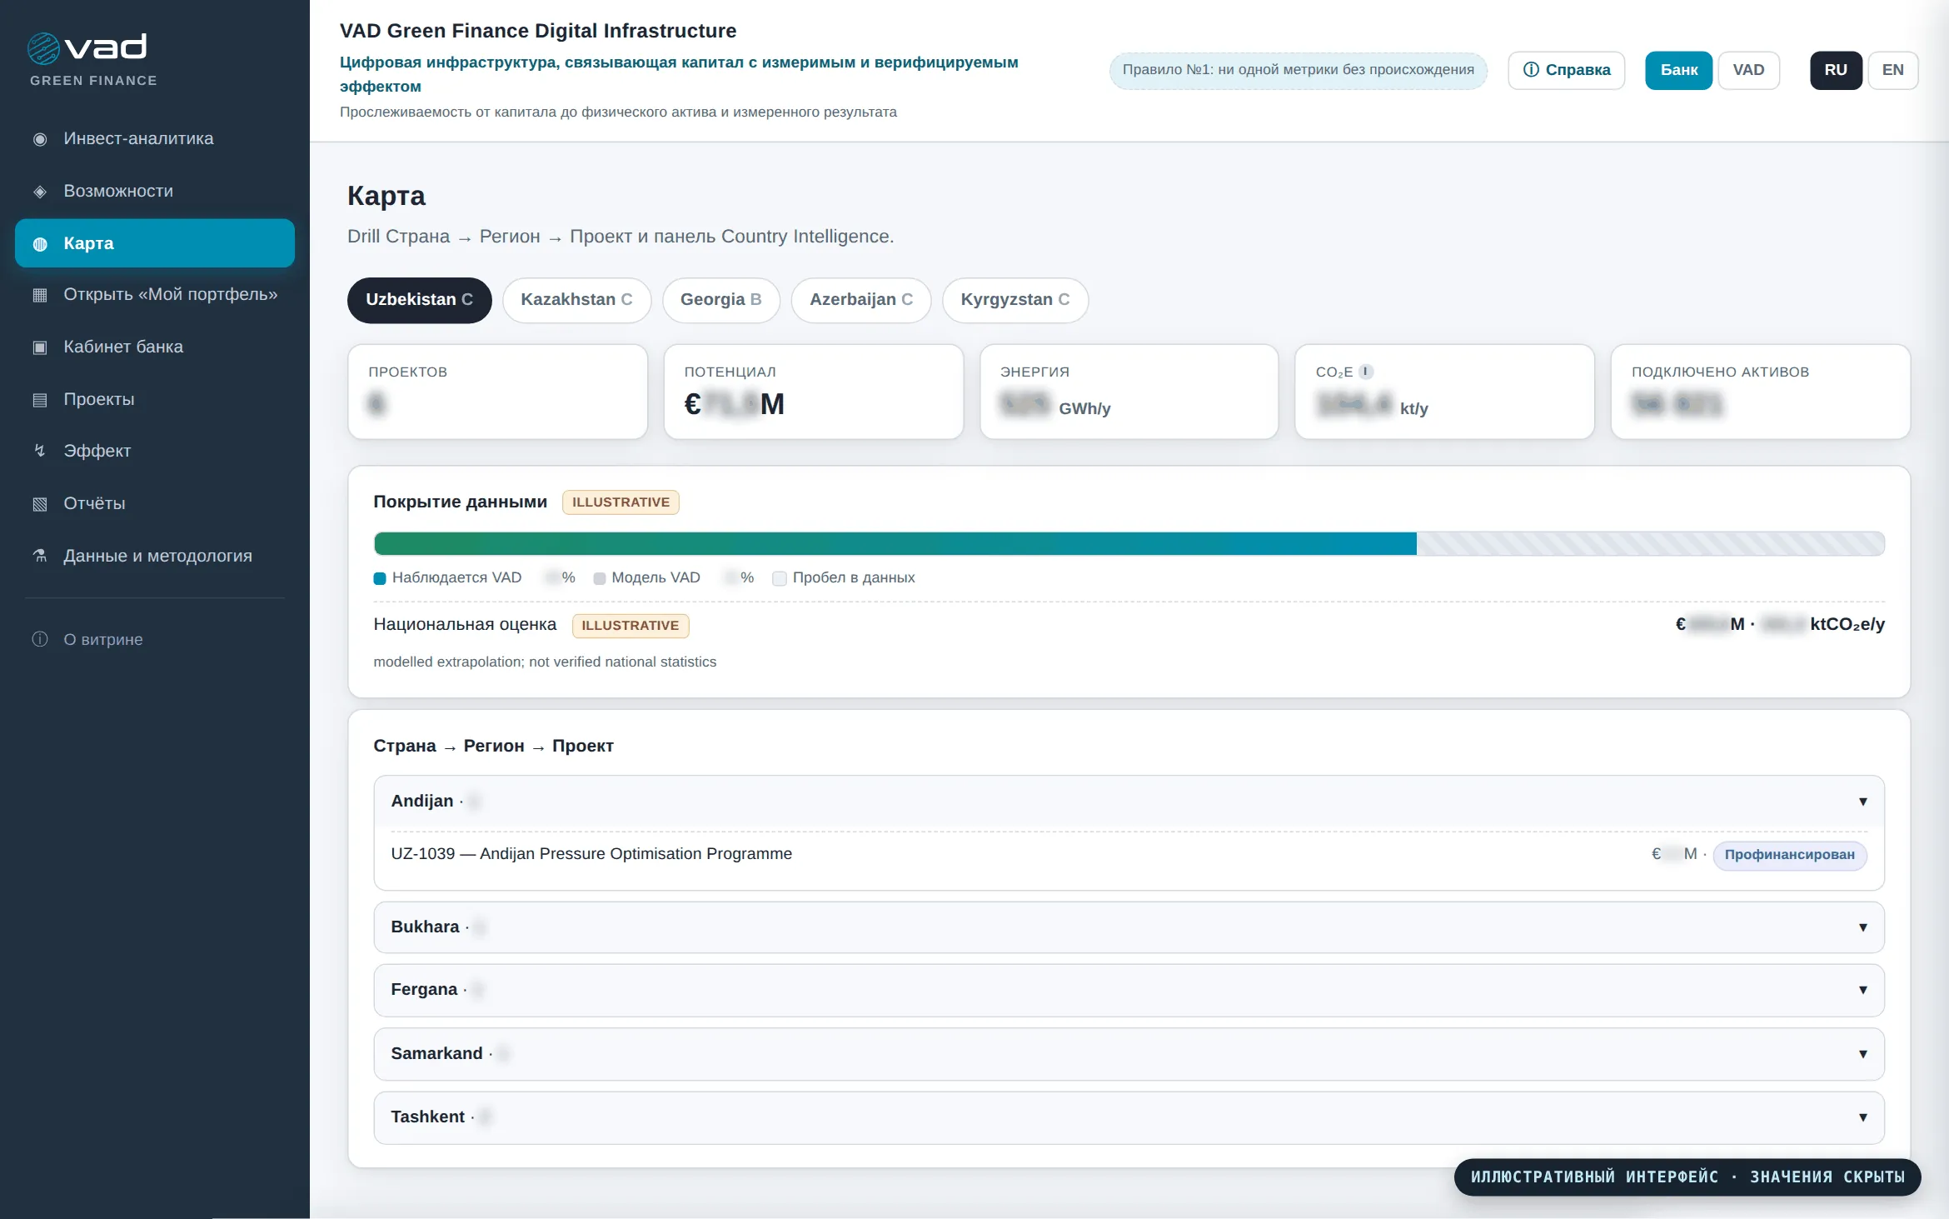The width and height of the screenshot is (1949, 1219).
Task: Click the illustrative interface notice banner
Action: click(1687, 1177)
